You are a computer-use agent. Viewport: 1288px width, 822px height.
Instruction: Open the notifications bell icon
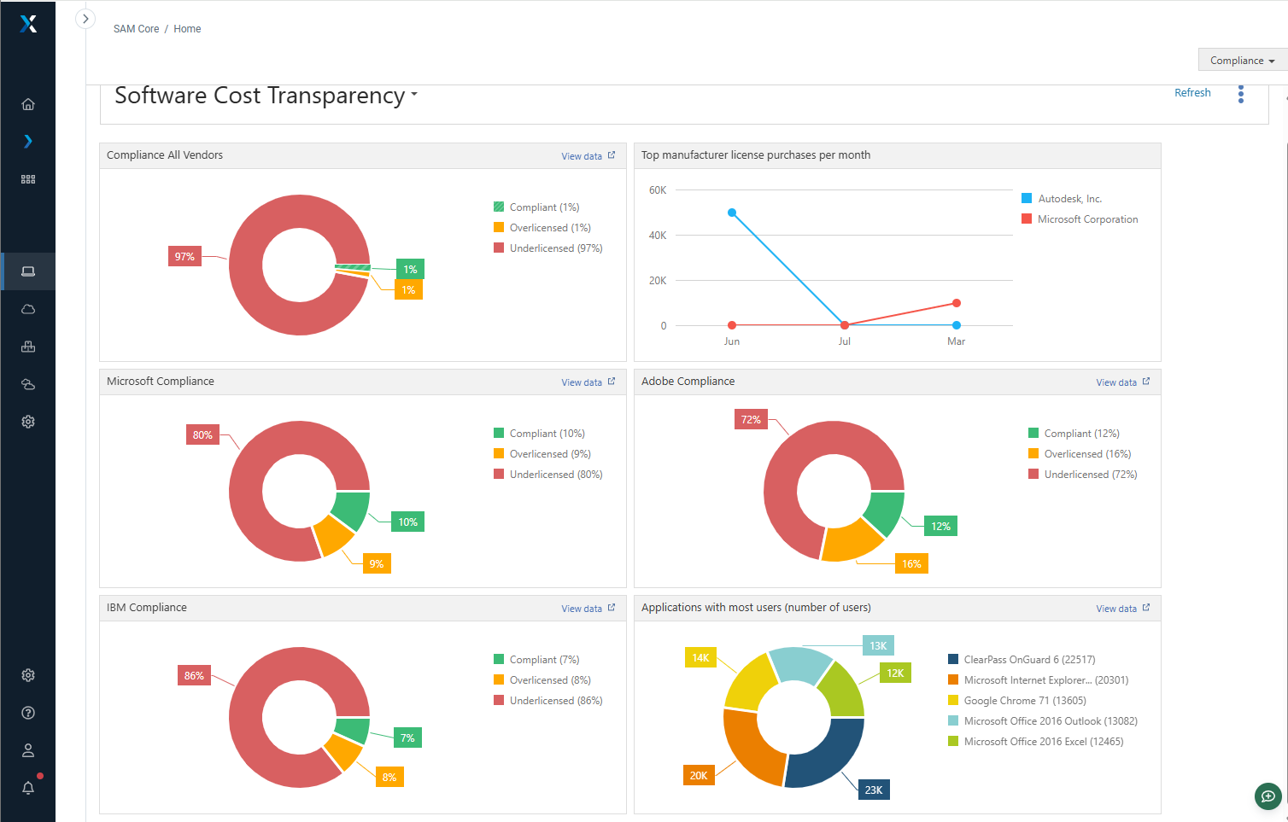pyautogui.click(x=28, y=788)
